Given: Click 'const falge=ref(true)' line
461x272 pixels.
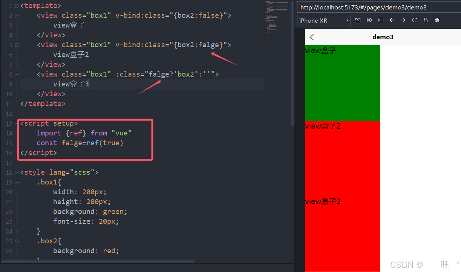Looking at the screenshot, I should click(x=80, y=143).
